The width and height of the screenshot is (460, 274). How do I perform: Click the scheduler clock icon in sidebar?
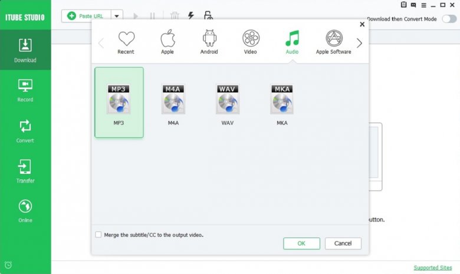point(8,265)
